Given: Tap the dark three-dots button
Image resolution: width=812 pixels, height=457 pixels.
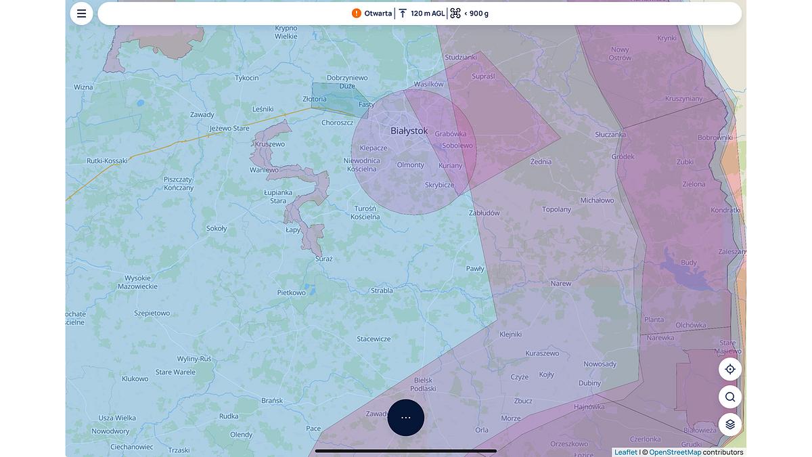Looking at the screenshot, I should pyautogui.click(x=406, y=418).
